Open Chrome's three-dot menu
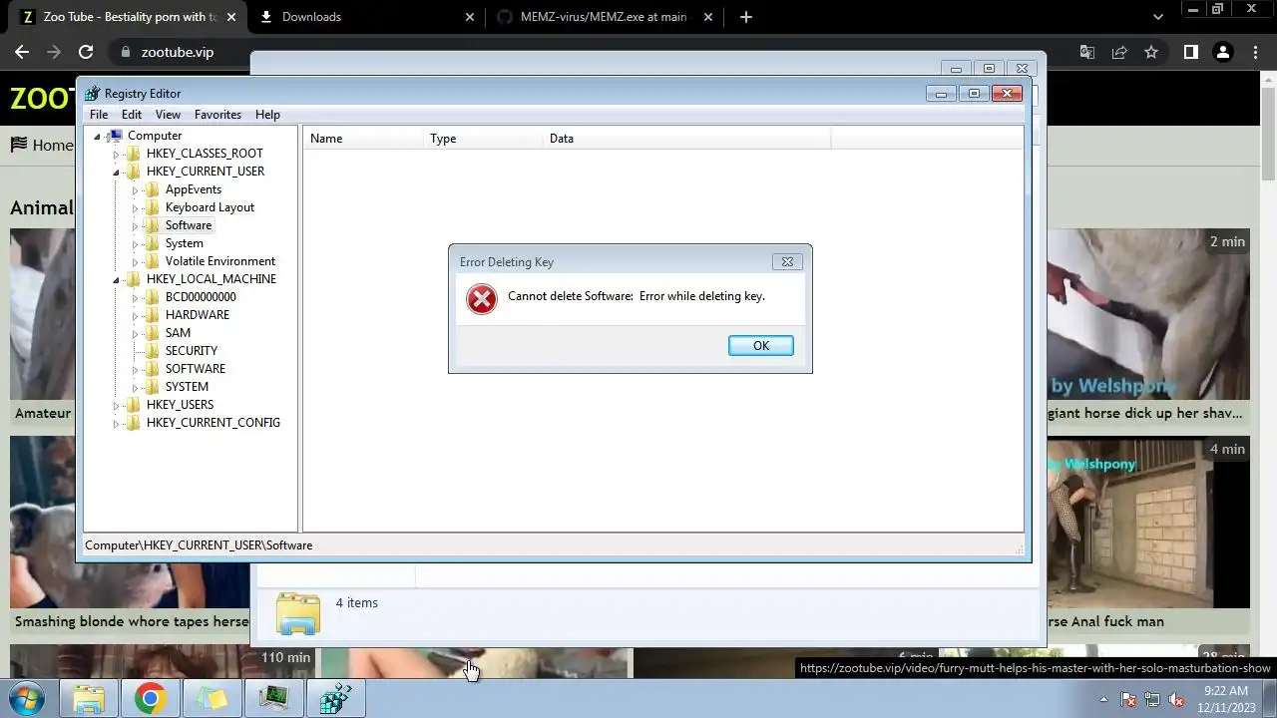Screen dimensions: 1277x718 click(x=1255, y=52)
